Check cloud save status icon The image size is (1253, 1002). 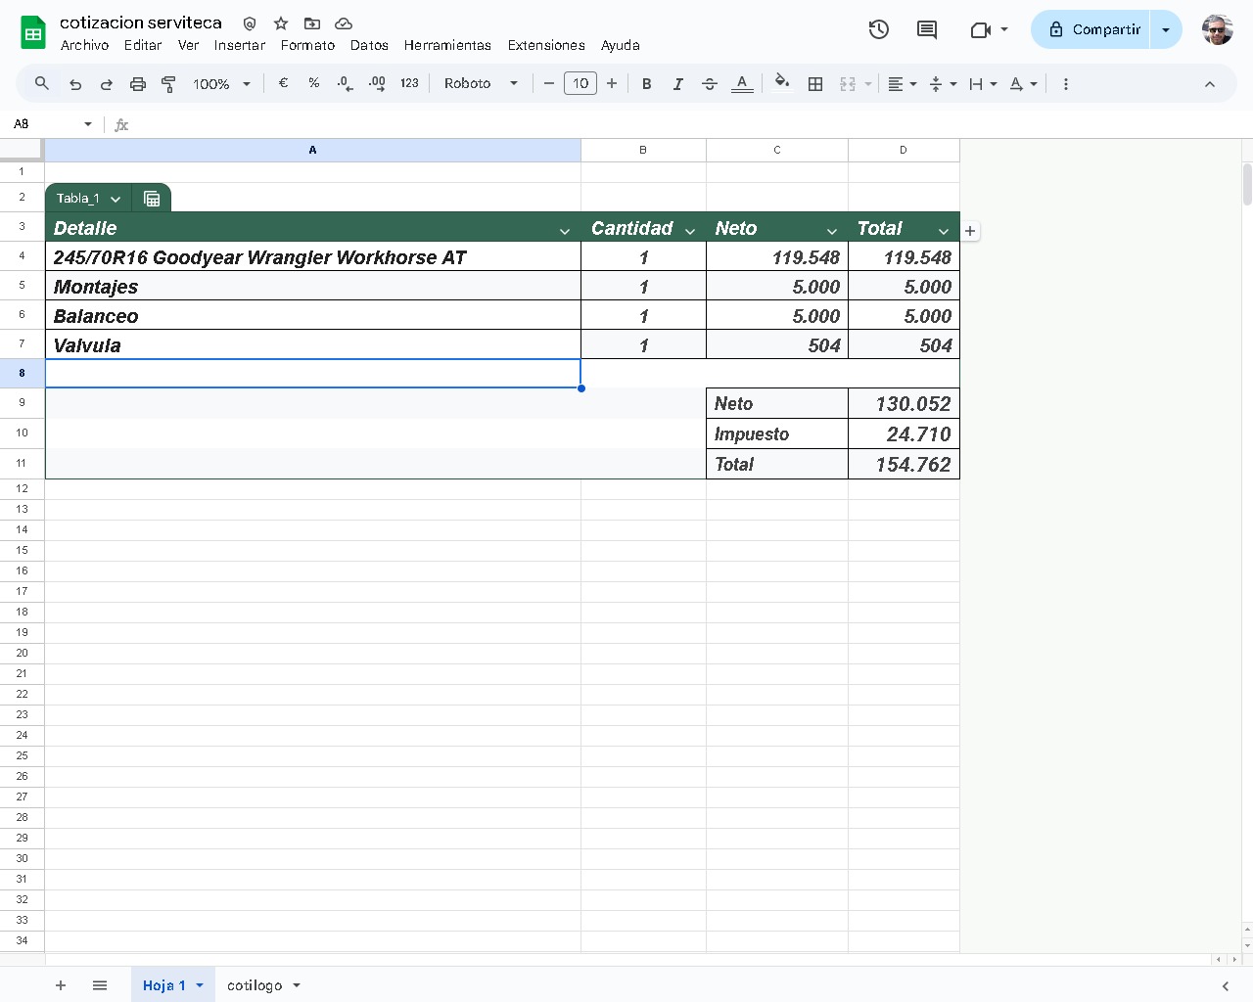[344, 23]
